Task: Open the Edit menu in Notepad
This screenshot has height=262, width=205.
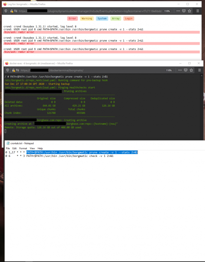Action: (15, 148)
